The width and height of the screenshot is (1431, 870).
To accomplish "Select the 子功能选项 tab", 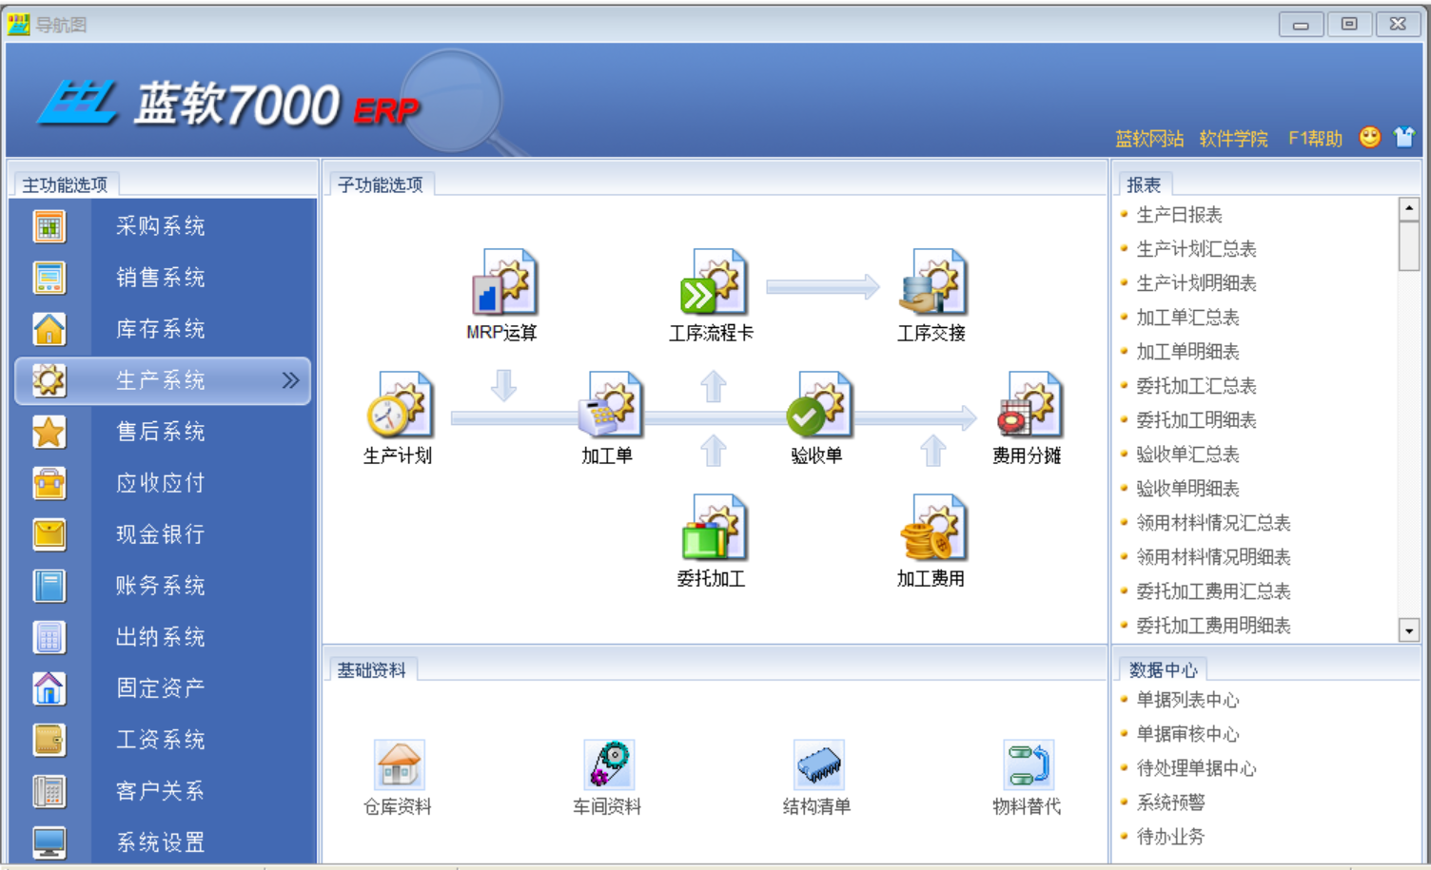I will click(x=381, y=184).
